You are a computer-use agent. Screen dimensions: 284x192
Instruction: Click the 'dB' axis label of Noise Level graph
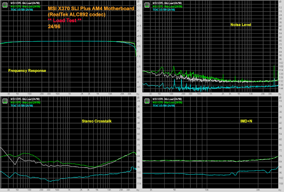280,2
